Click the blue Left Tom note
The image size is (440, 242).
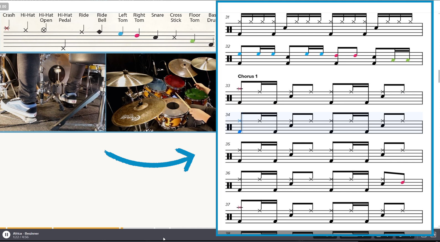coord(121,34)
